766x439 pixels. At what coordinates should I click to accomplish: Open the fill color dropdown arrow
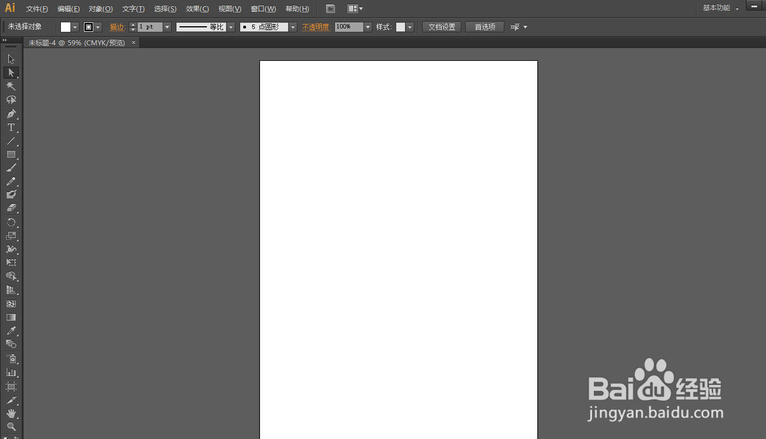75,27
